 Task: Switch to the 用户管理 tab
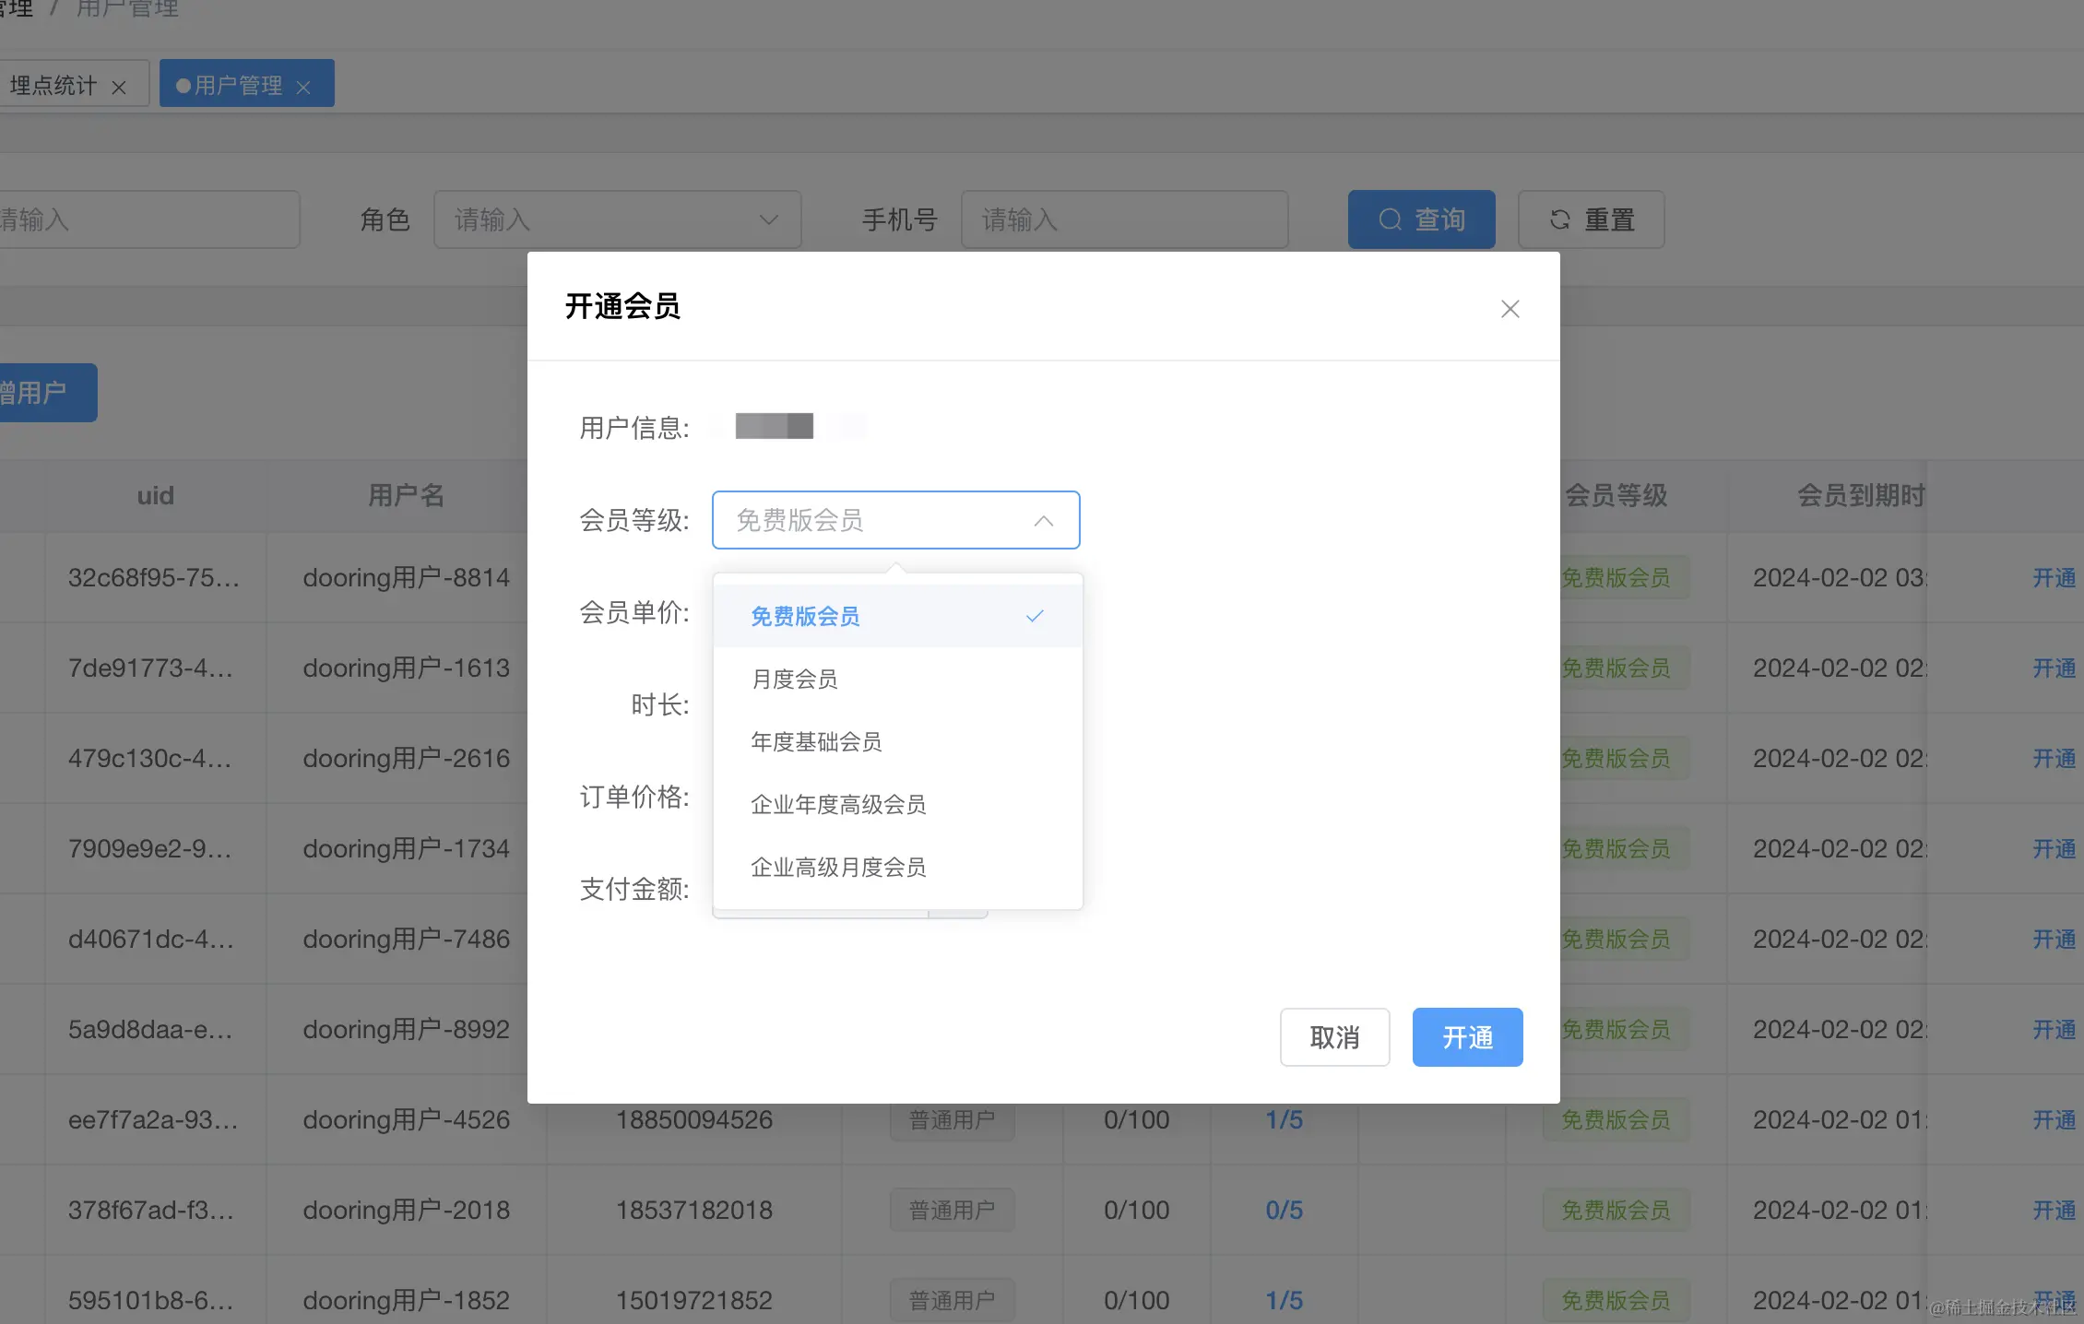pos(238,85)
